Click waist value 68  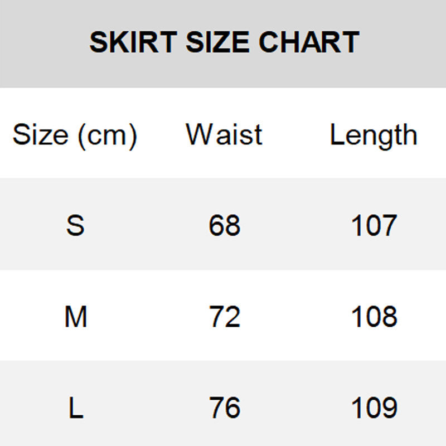point(225,226)
